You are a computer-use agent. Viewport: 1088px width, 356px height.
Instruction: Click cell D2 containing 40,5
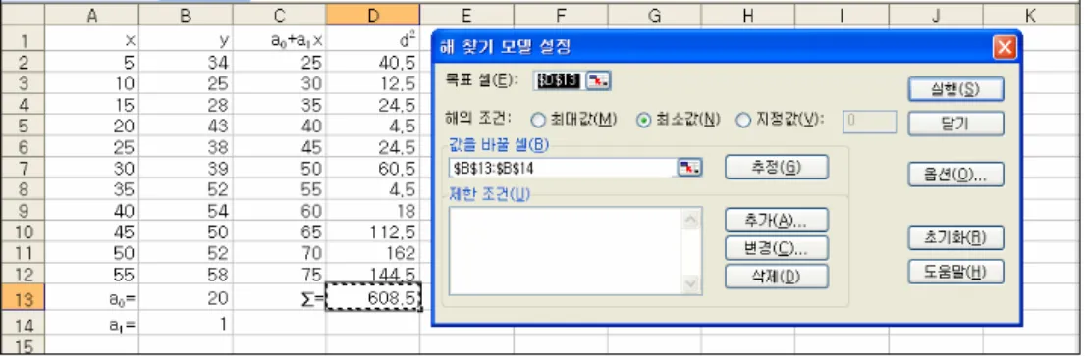(373, 63)
